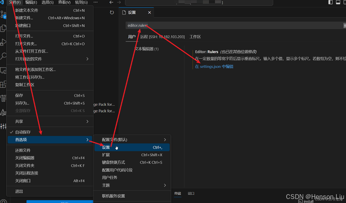This screenshot has width=346, height=203.
Task: Select 键盘快捷方式 in the preferences submenu
Action: 132,163
